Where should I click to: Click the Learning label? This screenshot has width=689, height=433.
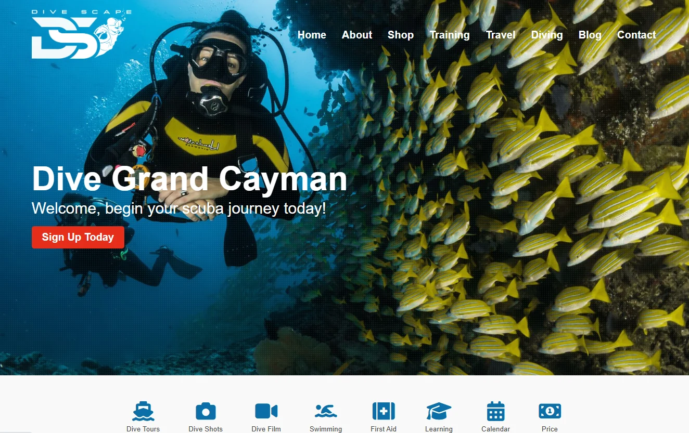click(439, 429)
